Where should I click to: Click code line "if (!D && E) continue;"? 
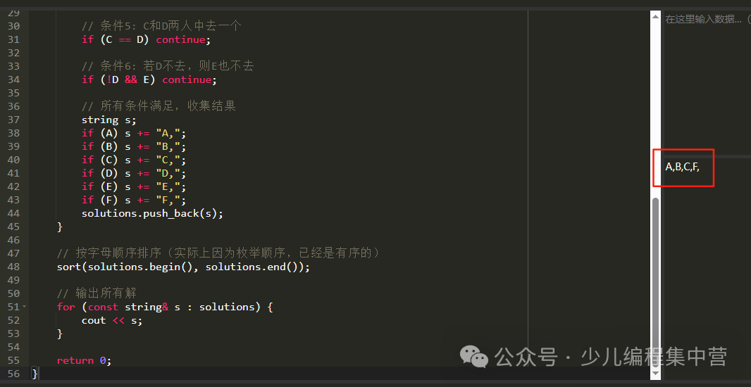pos(149,80)
